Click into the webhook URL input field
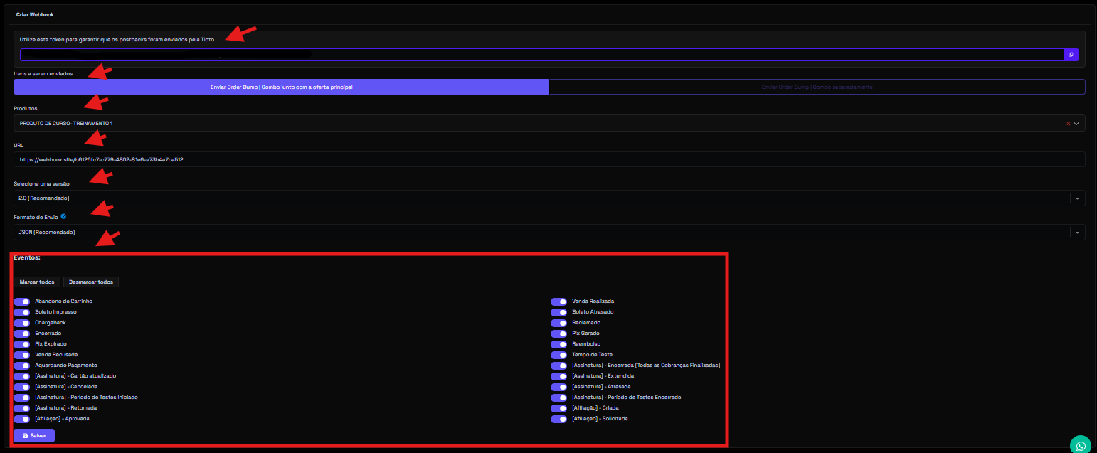This screenshot has height=453, width=1097. [548, 160]
